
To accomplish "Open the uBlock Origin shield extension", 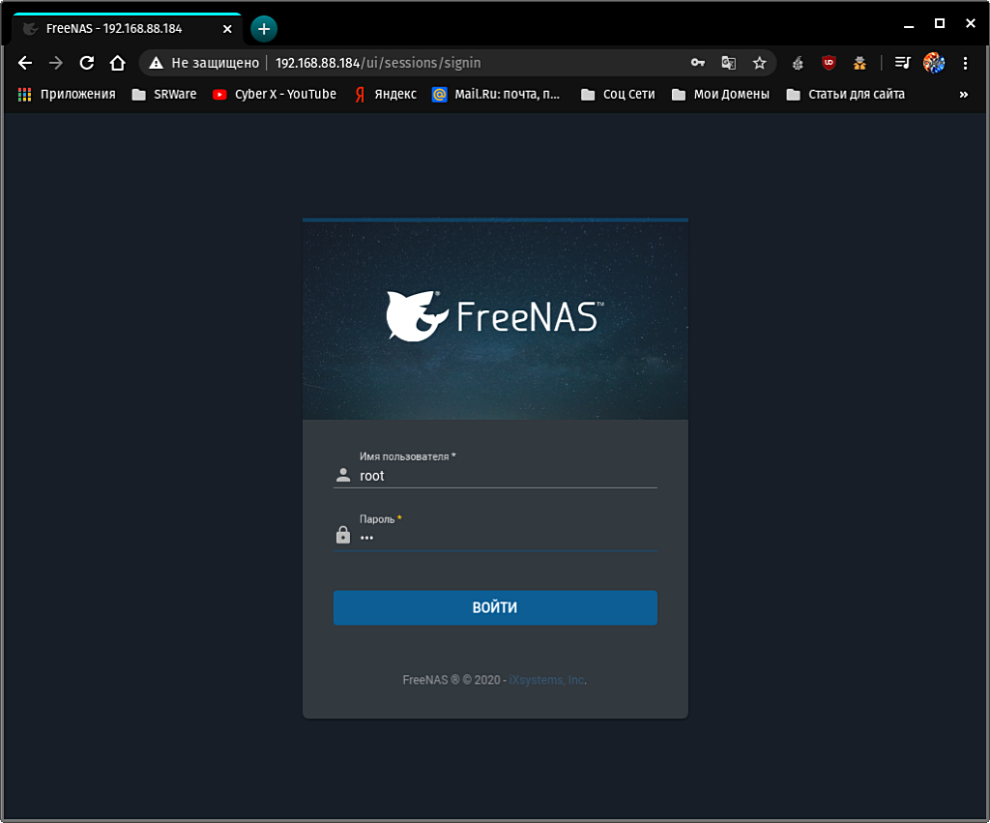I will click(x=829, y=63).
